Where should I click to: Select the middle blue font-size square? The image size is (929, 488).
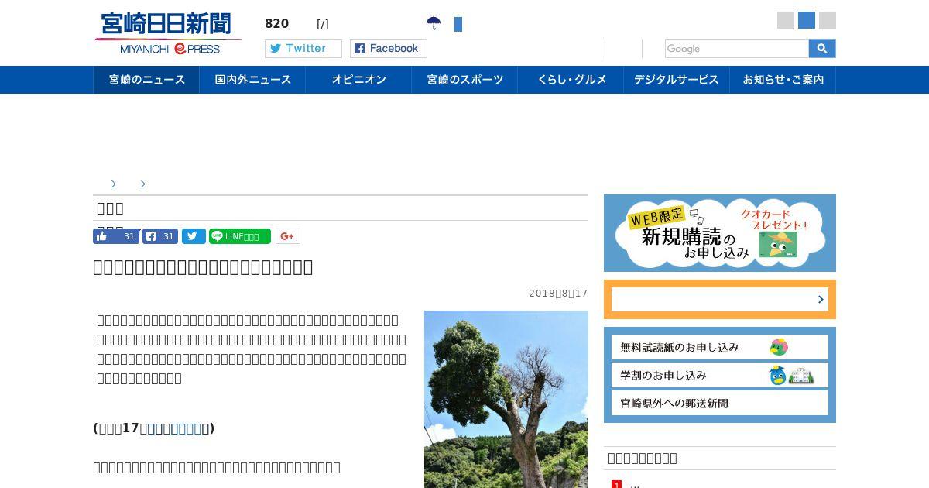807,20
